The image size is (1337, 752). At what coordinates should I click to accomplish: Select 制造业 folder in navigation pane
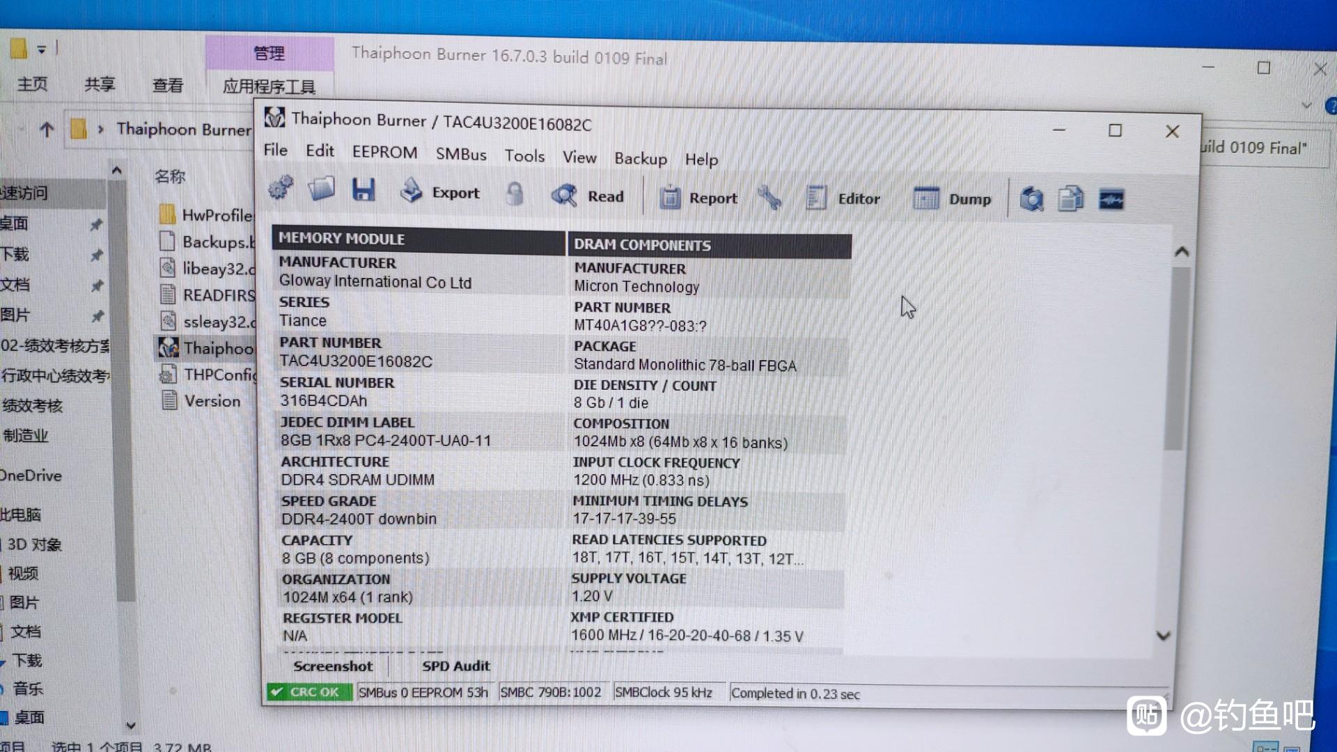click(x=26, y=436)
